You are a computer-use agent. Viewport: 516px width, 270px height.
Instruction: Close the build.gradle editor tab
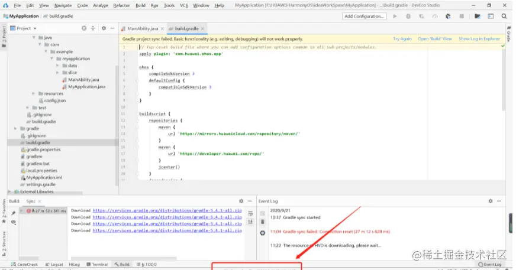(202, 28)
